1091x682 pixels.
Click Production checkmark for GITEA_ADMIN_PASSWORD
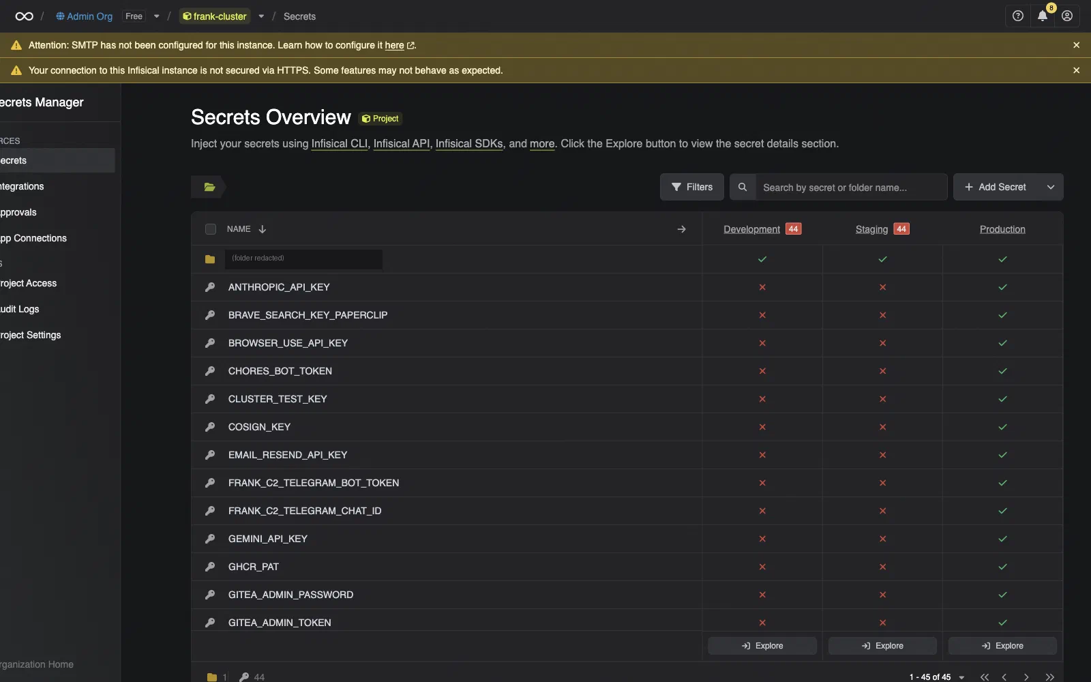pyautogui.click(x=1002, y=595)
